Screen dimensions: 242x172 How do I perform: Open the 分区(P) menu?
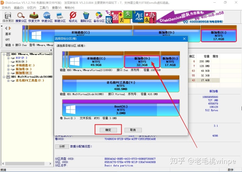[31, 8]
